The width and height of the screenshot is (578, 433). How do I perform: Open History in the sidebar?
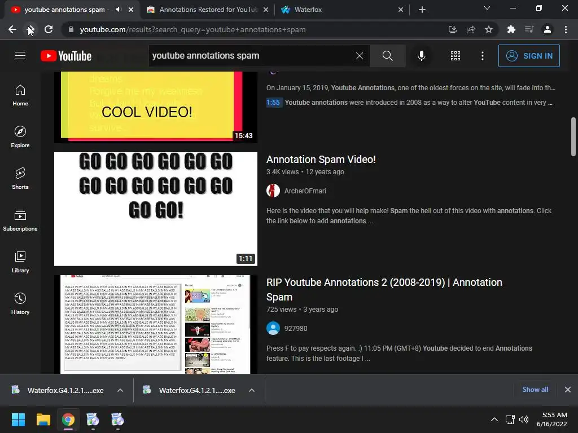tap(20, 304)
